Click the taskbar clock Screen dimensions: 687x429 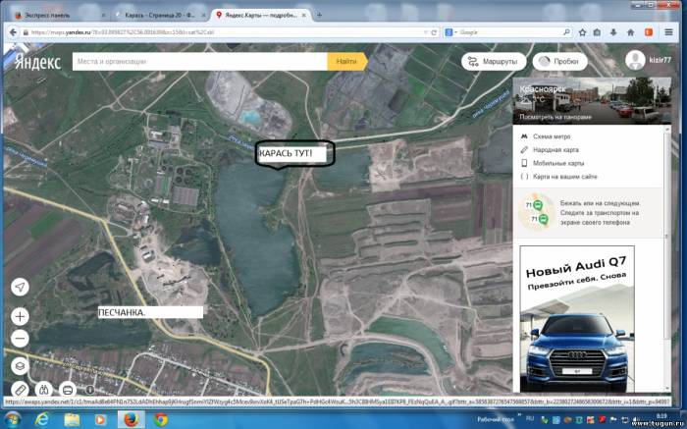coord(661,416)
